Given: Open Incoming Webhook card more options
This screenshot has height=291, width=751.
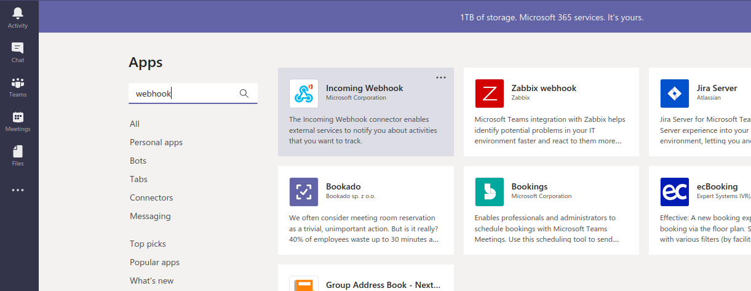Looking at the screenshot, I should tap(441, 78).
